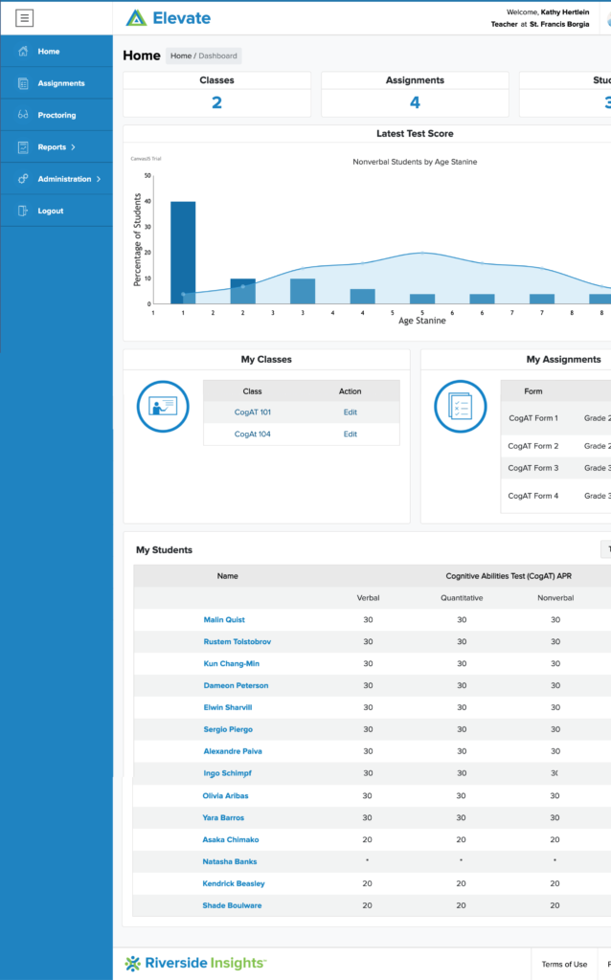Click the Nonverbal column header
Screen dimensions: 611x980
(555, 597)
